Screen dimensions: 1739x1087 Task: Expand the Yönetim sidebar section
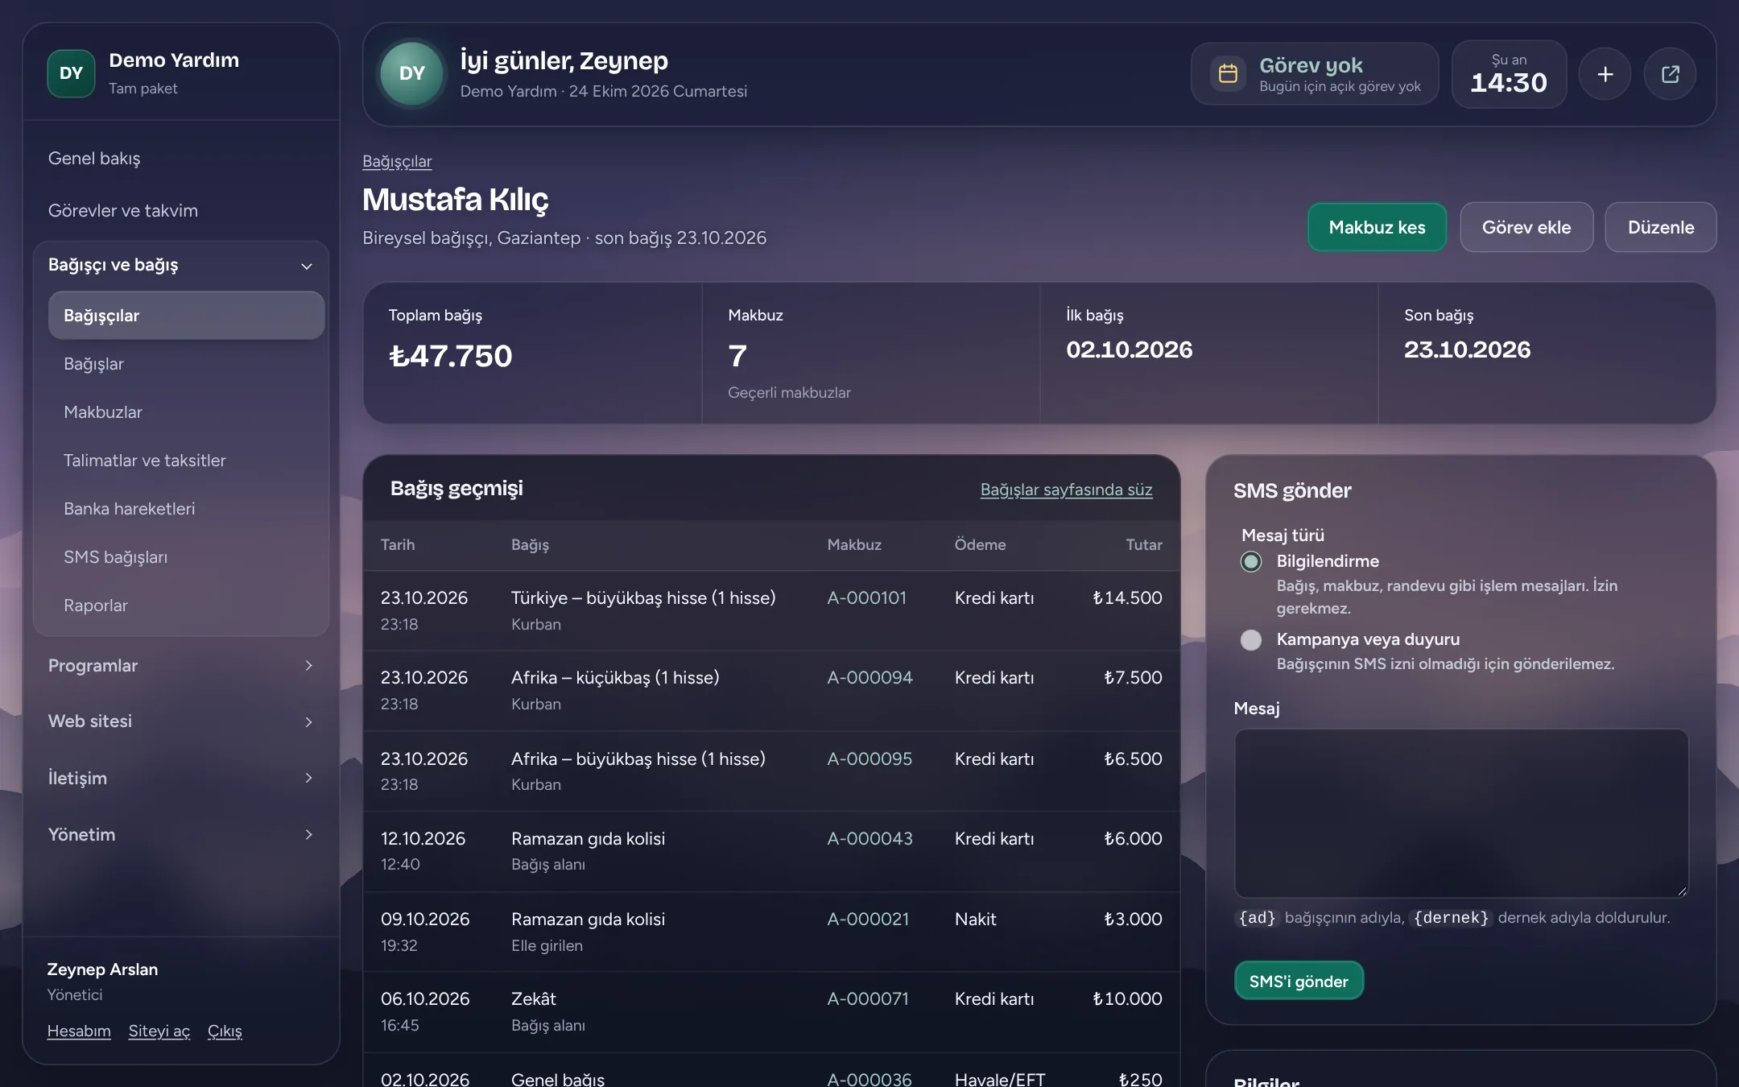pyautogui.click(x=181, y=834)
